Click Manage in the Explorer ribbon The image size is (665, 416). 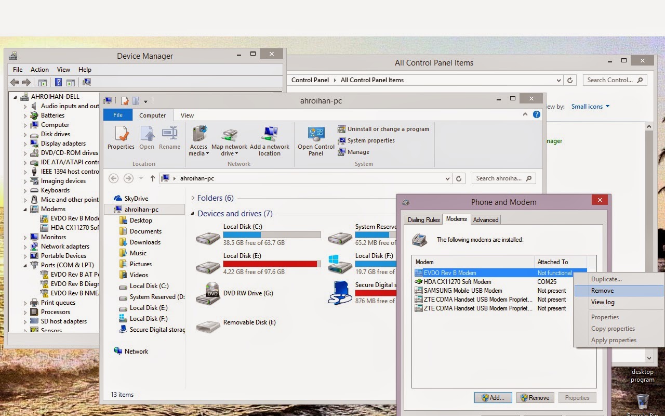pos(354,152)
